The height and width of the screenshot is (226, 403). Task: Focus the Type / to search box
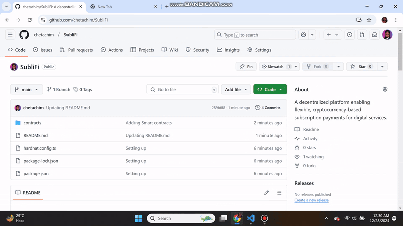255,35
